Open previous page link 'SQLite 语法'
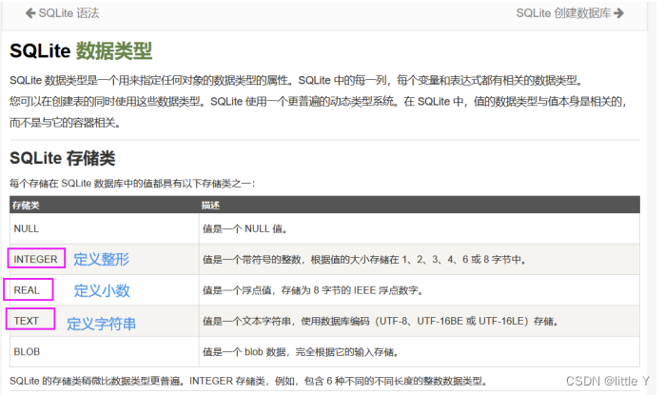 pyautogui.click(x=62, y=13)
